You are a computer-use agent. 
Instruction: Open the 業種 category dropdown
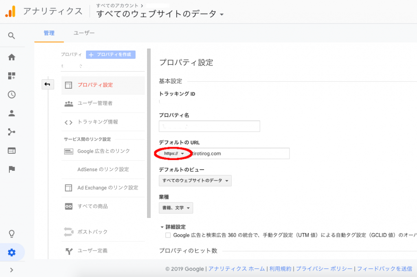[176, 208]
